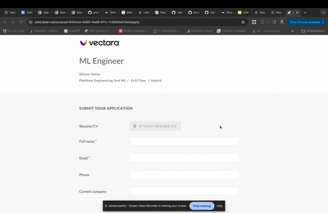This screenshot has width=328, height=213.
Task: Open the ChatGPT bookmark
Action: coord(72,31)
